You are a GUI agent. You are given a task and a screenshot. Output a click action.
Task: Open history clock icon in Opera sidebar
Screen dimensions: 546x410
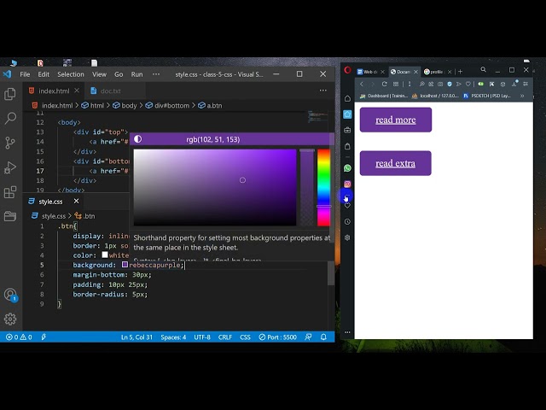tap(347, 222)
